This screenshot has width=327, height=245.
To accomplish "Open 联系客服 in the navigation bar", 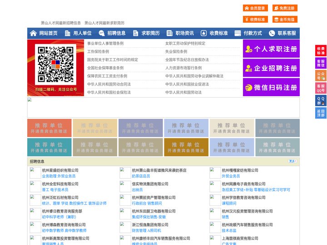I will point(287,33).
